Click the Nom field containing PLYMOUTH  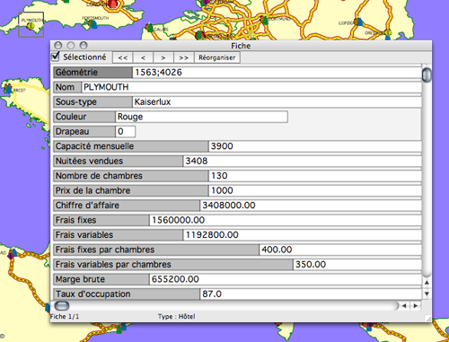point(251,87)
